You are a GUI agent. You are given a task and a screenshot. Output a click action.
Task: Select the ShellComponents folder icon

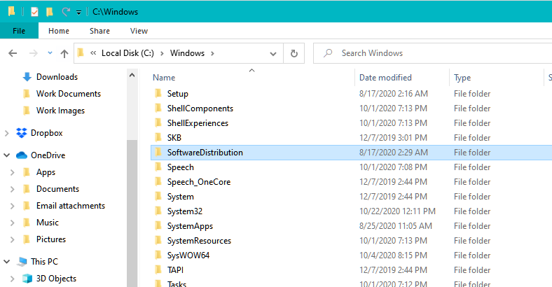coord(158,108)
